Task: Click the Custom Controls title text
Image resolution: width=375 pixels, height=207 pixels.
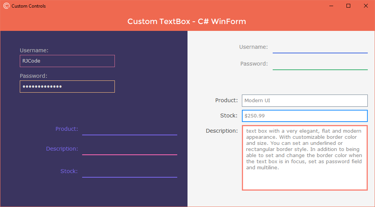Action: click(x=29, y=6)
